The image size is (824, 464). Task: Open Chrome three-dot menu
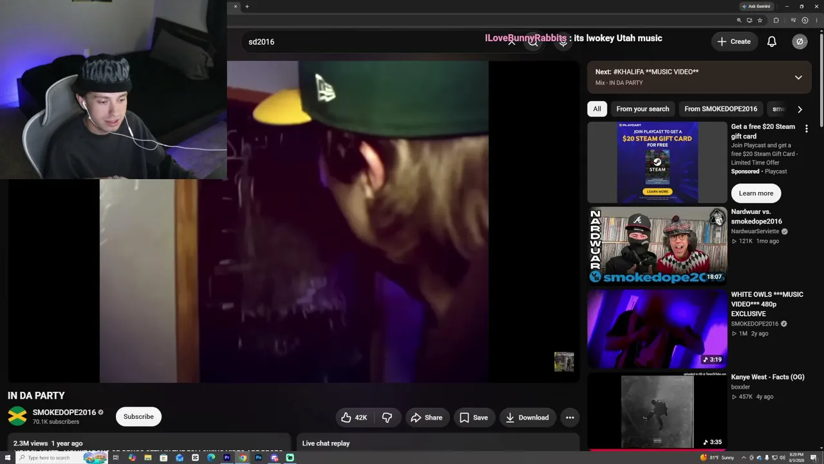click(816, 21)
